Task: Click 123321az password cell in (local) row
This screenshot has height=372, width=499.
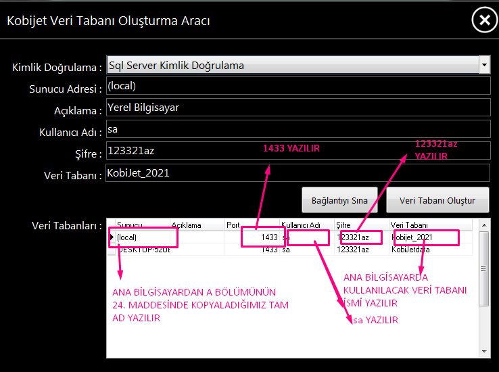Action: pyautogui.click(x=362, y=237)
